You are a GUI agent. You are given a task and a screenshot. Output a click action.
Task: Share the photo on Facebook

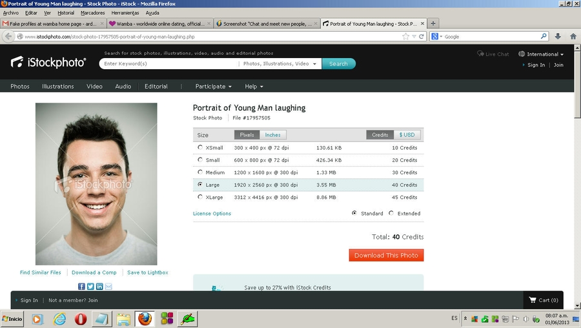[81, 286]
